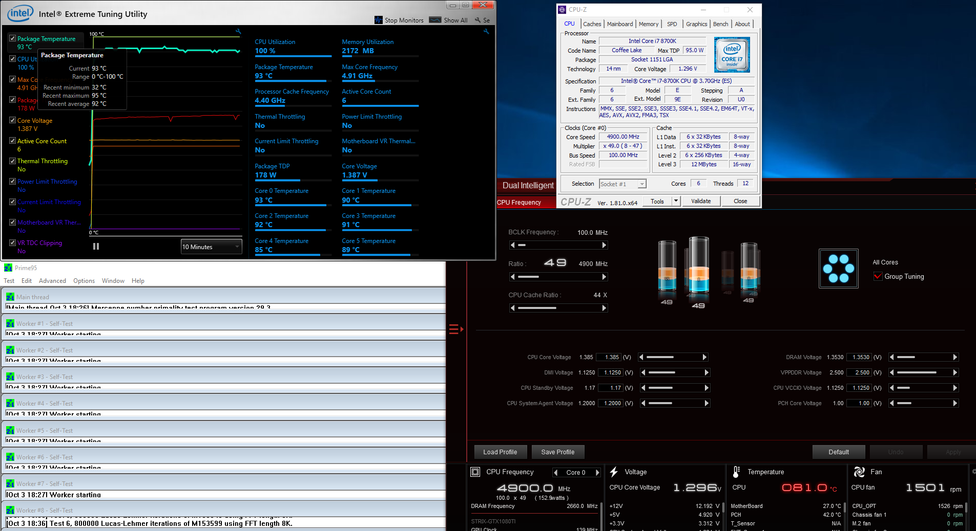Click the CPU Core Voltage 1.385 input field
Viewport: 976px width, 531px height.
tap(609, 357)
